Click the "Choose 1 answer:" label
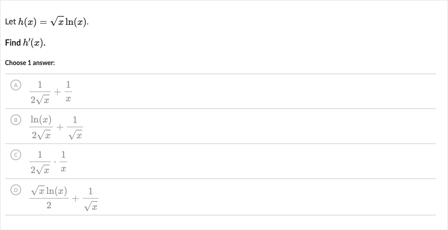Image resolution: width=448 pixels, height=230 pixels. [30, 63]
